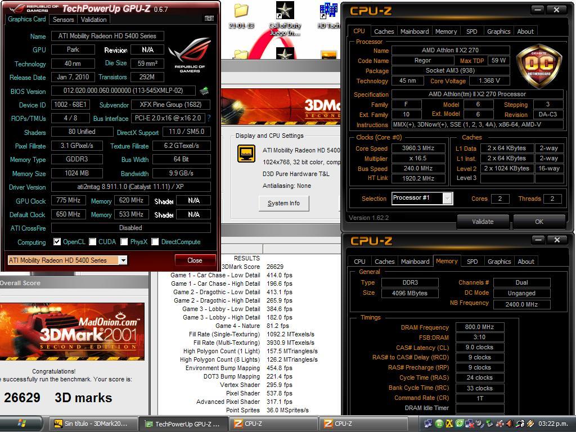The image size is (576, 432).
Task: Activate the Sin título - 3DMark taskbar button
Action: pos(93,424)
